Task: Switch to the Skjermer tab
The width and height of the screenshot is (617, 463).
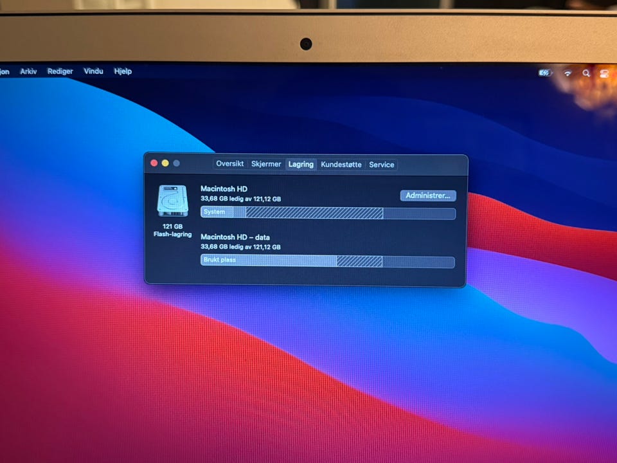Action: [266, 164]
